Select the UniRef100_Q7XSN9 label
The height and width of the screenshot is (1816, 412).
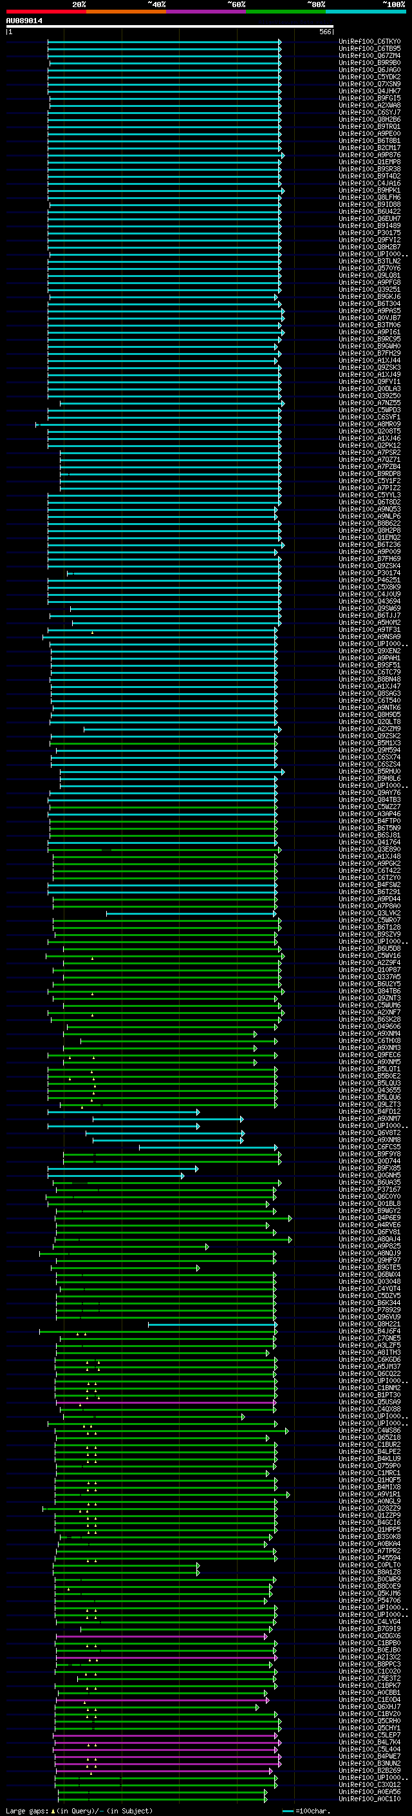pyautogui.click(x=370, y=84)
